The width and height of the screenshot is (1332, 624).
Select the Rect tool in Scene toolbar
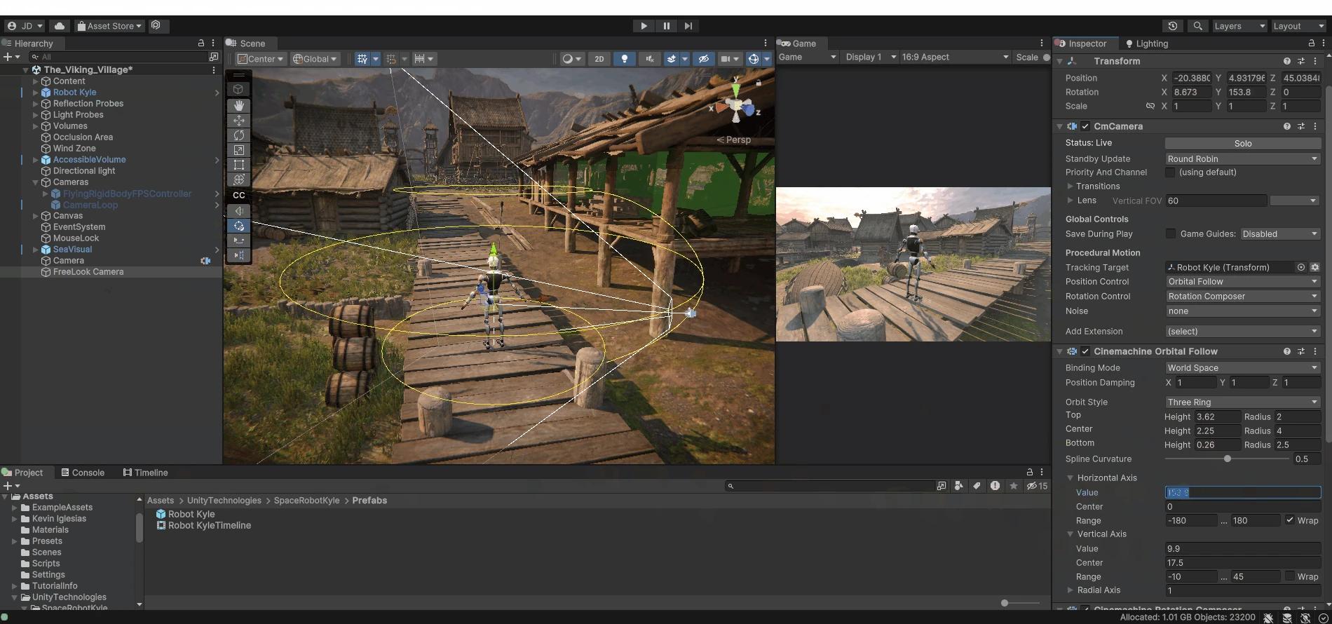click(x=239, y=165)
